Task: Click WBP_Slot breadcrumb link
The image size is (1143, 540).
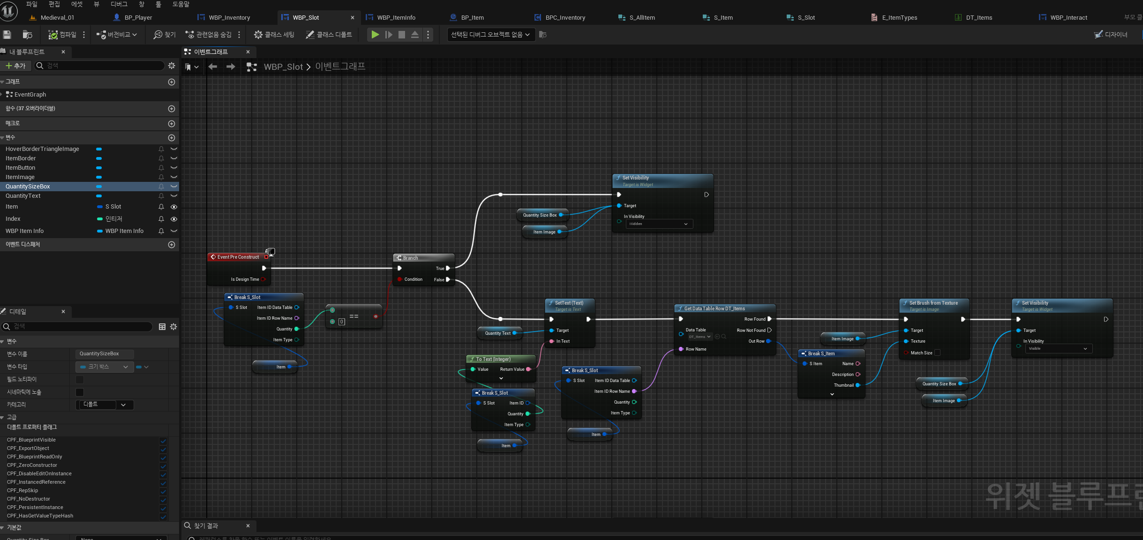Action: 283,67
